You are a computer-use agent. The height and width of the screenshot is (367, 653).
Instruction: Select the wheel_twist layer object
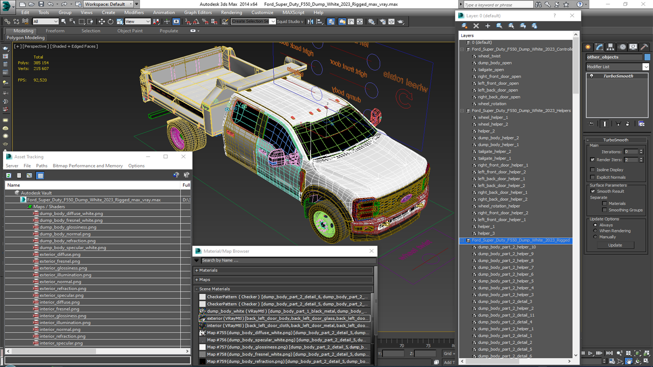click(x=489, y=56)
